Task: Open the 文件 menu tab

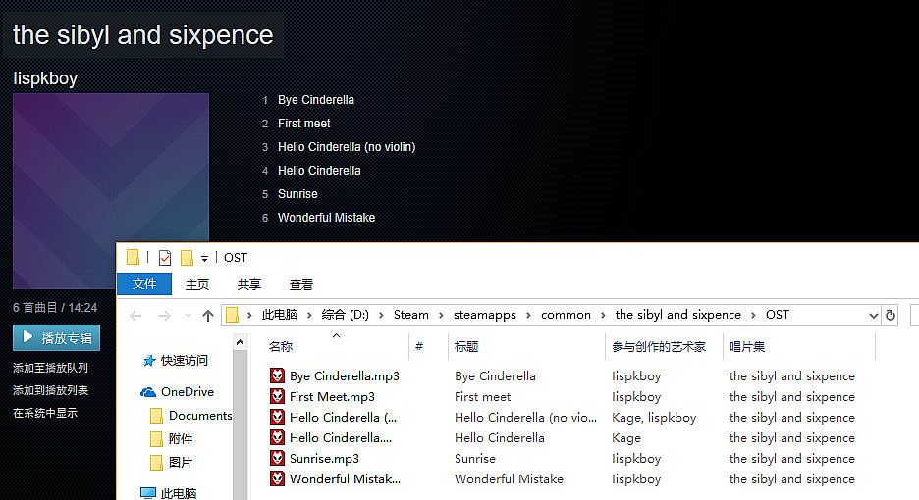Action: 144,284
